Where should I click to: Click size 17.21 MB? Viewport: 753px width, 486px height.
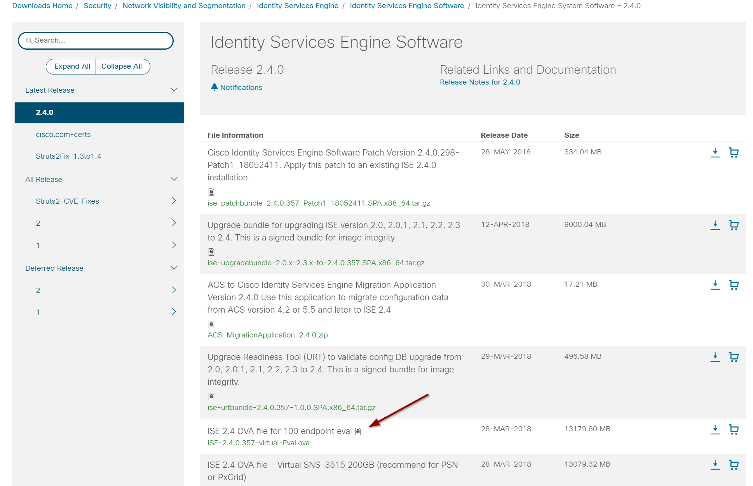point(580,284)
